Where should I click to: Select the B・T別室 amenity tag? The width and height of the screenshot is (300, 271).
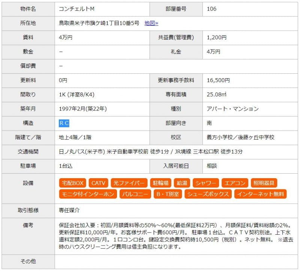168,194
